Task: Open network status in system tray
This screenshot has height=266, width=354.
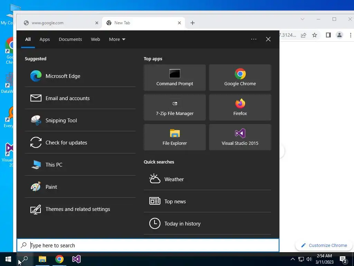Action: tap(301, 259)
